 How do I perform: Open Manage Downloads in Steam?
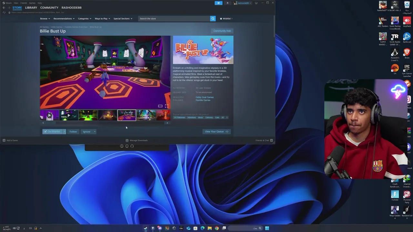point(136,140)
